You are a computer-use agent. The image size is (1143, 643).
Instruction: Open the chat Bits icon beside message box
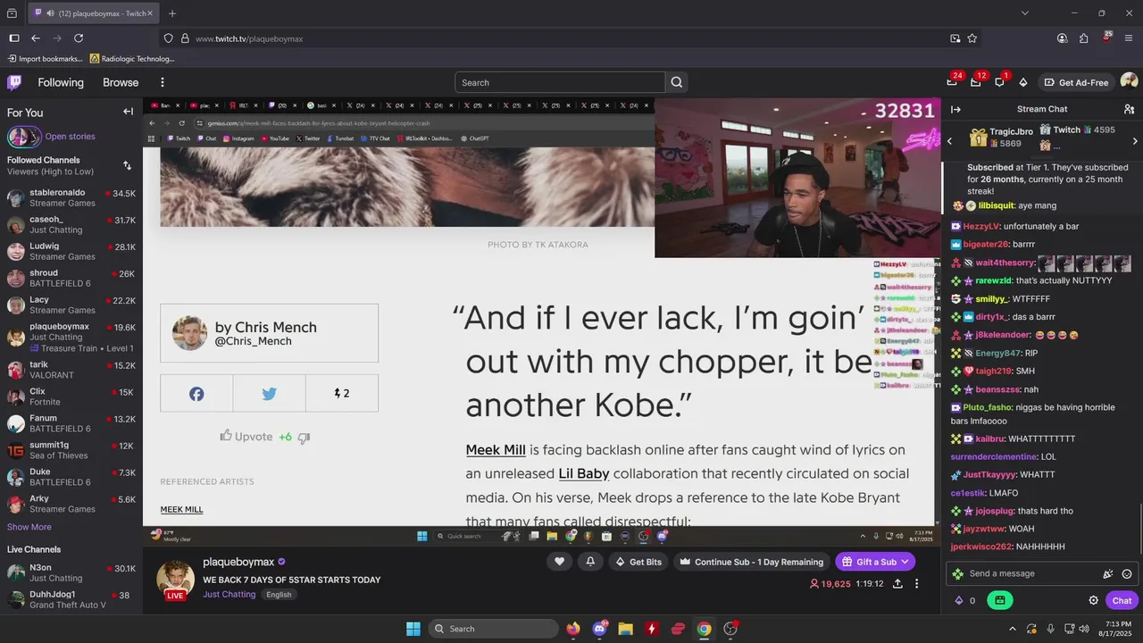point(1108,574)
